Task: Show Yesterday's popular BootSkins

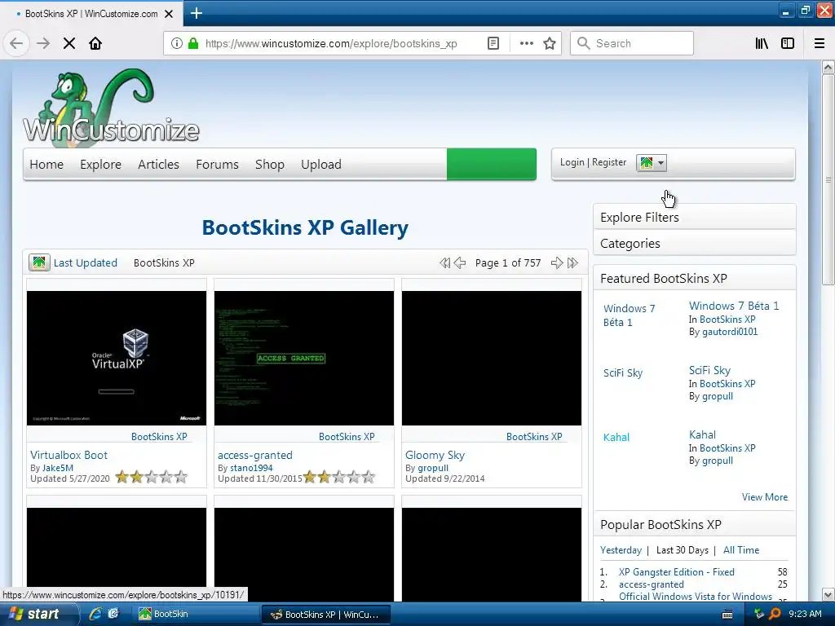Action: point(621,550)
